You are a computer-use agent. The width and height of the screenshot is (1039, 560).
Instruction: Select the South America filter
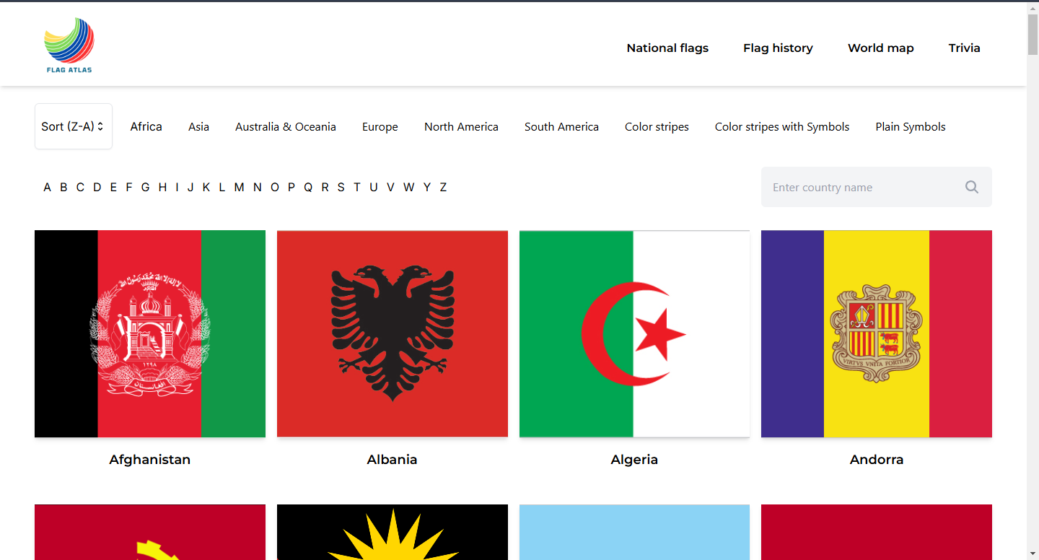point(561,126)
